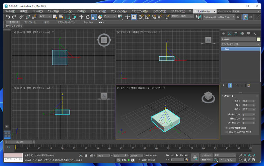Open the Create tab plus icon

point(223,34)
